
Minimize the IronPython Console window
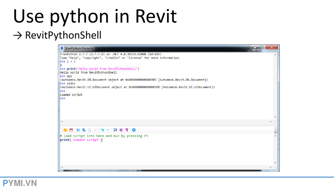click(x=254, y=47)
